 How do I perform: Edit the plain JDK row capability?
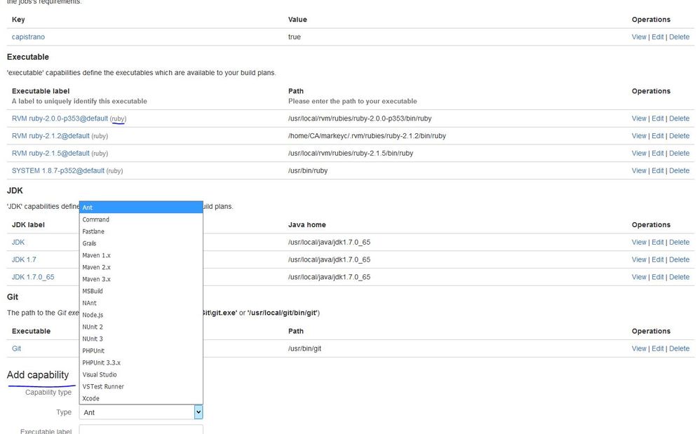tap(658, 242)
